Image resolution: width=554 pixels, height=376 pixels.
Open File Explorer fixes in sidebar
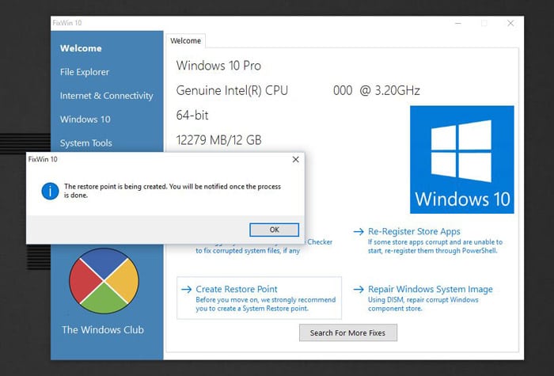(x=85, y=72)
